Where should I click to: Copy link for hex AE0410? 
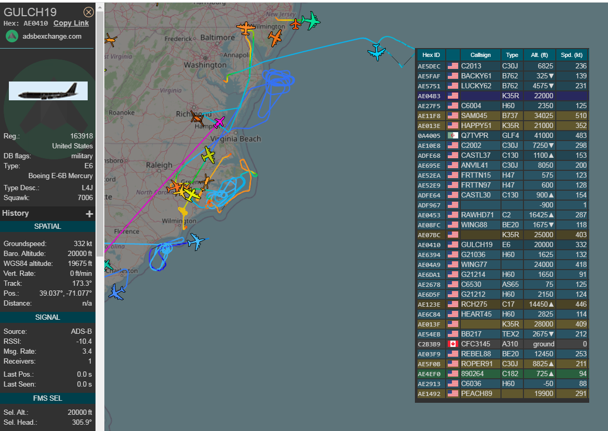[71, 24]
